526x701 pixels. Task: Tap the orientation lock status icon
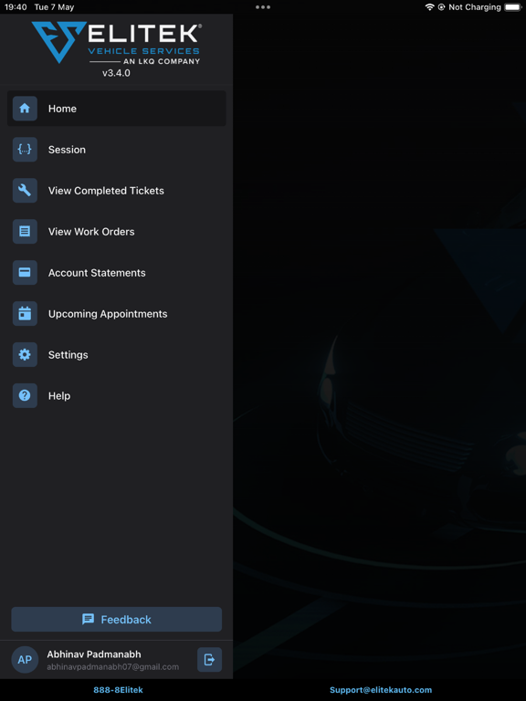pyautogui.click(x=441, y=7)
